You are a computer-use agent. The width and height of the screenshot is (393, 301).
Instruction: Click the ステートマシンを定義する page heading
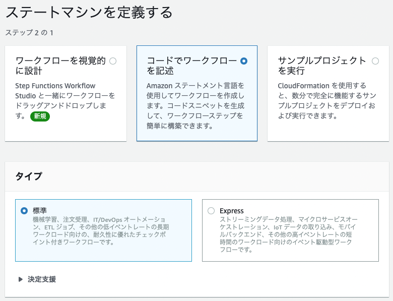(89, 13)
